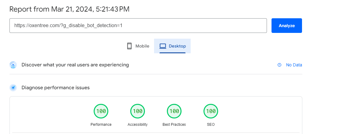Click the Best Practices score gauge
Screen dimensions: 349x134
(x=174, y=111)
